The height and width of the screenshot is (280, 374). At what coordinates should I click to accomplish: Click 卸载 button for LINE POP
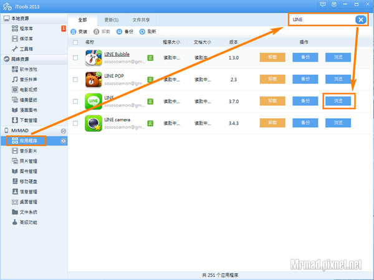tap(272, 79)
